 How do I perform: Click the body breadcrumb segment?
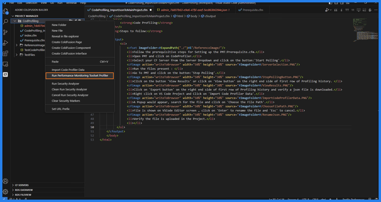click(194, 16)
